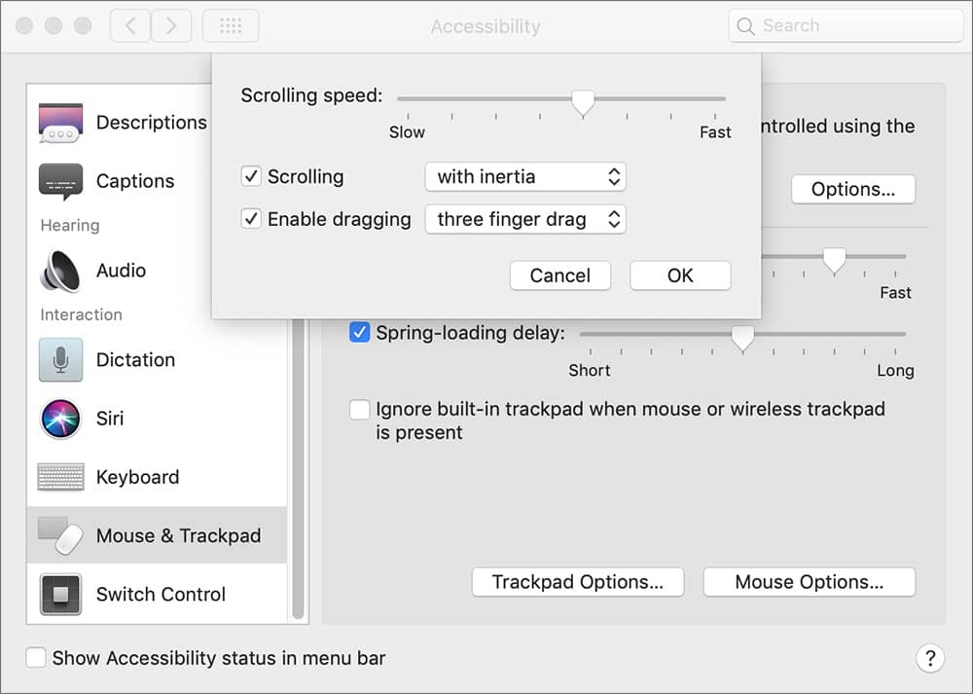Uncheck the Scrolling checkbox
Image resolution: width=973 pixels, height=694 pixels.
coord(251,176)
